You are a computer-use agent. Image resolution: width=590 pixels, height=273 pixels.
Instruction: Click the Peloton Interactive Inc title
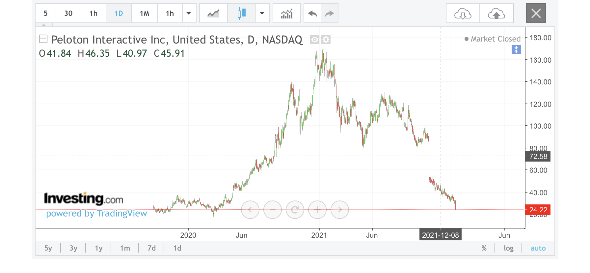click(x=177, y=40)
